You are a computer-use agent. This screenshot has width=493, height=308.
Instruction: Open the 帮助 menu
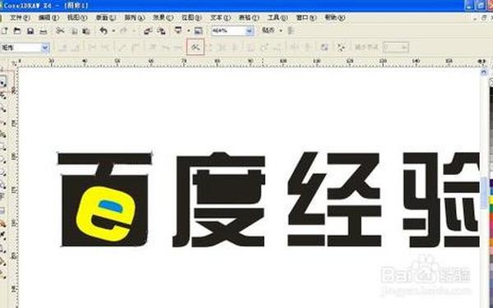334,17
